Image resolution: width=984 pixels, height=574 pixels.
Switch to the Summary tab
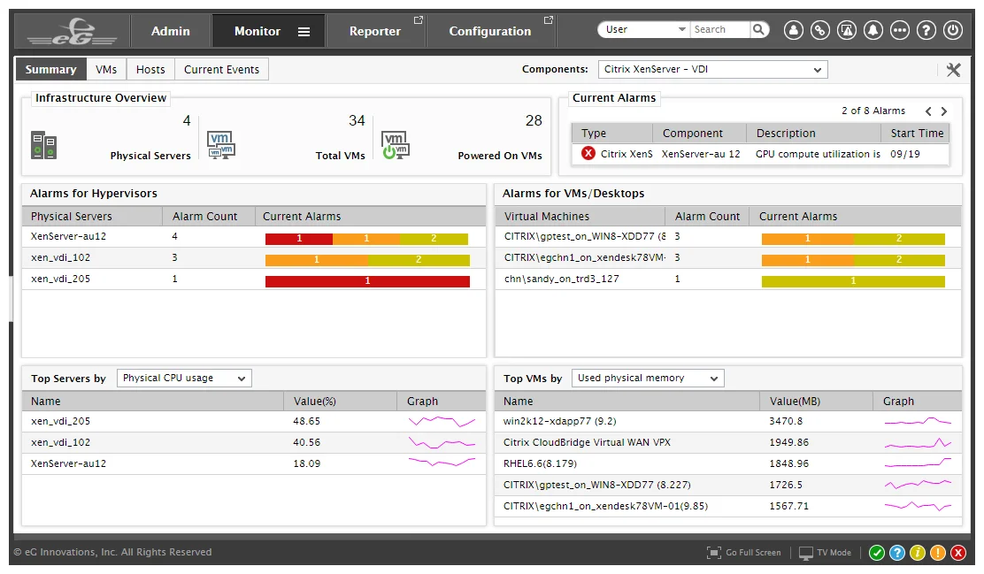(x=50, y=70)
